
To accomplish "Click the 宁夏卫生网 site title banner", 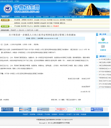I will [x=27, y=9].
